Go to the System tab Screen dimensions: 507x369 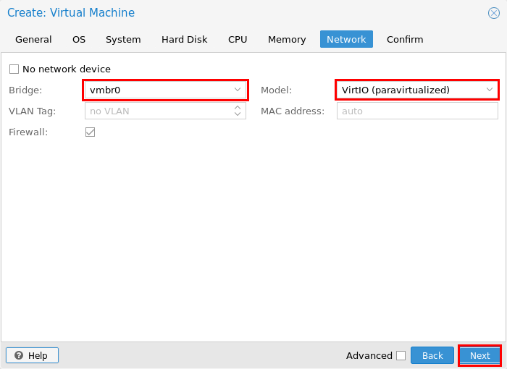click(x=123, y=39)
